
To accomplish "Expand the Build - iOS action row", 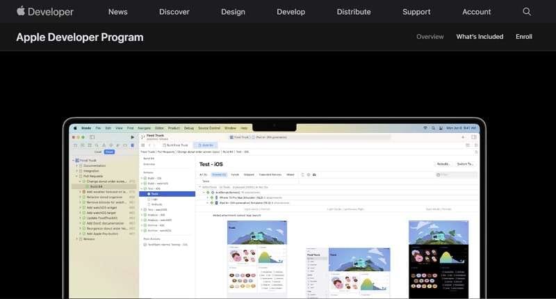I will (x=142, y=178).
